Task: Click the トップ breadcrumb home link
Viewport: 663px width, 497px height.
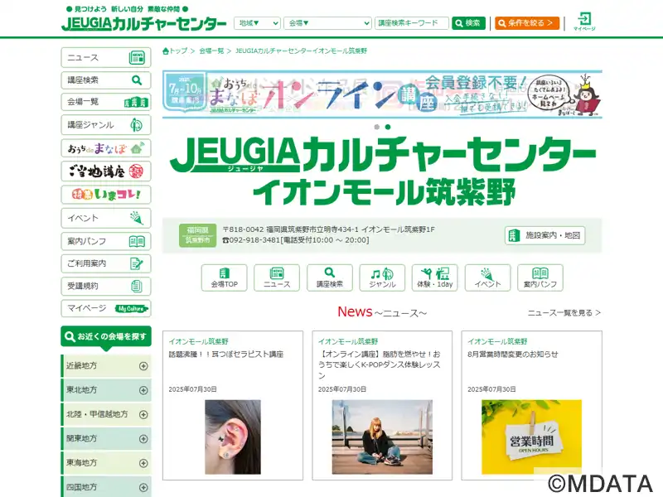Action: [175, 51]
